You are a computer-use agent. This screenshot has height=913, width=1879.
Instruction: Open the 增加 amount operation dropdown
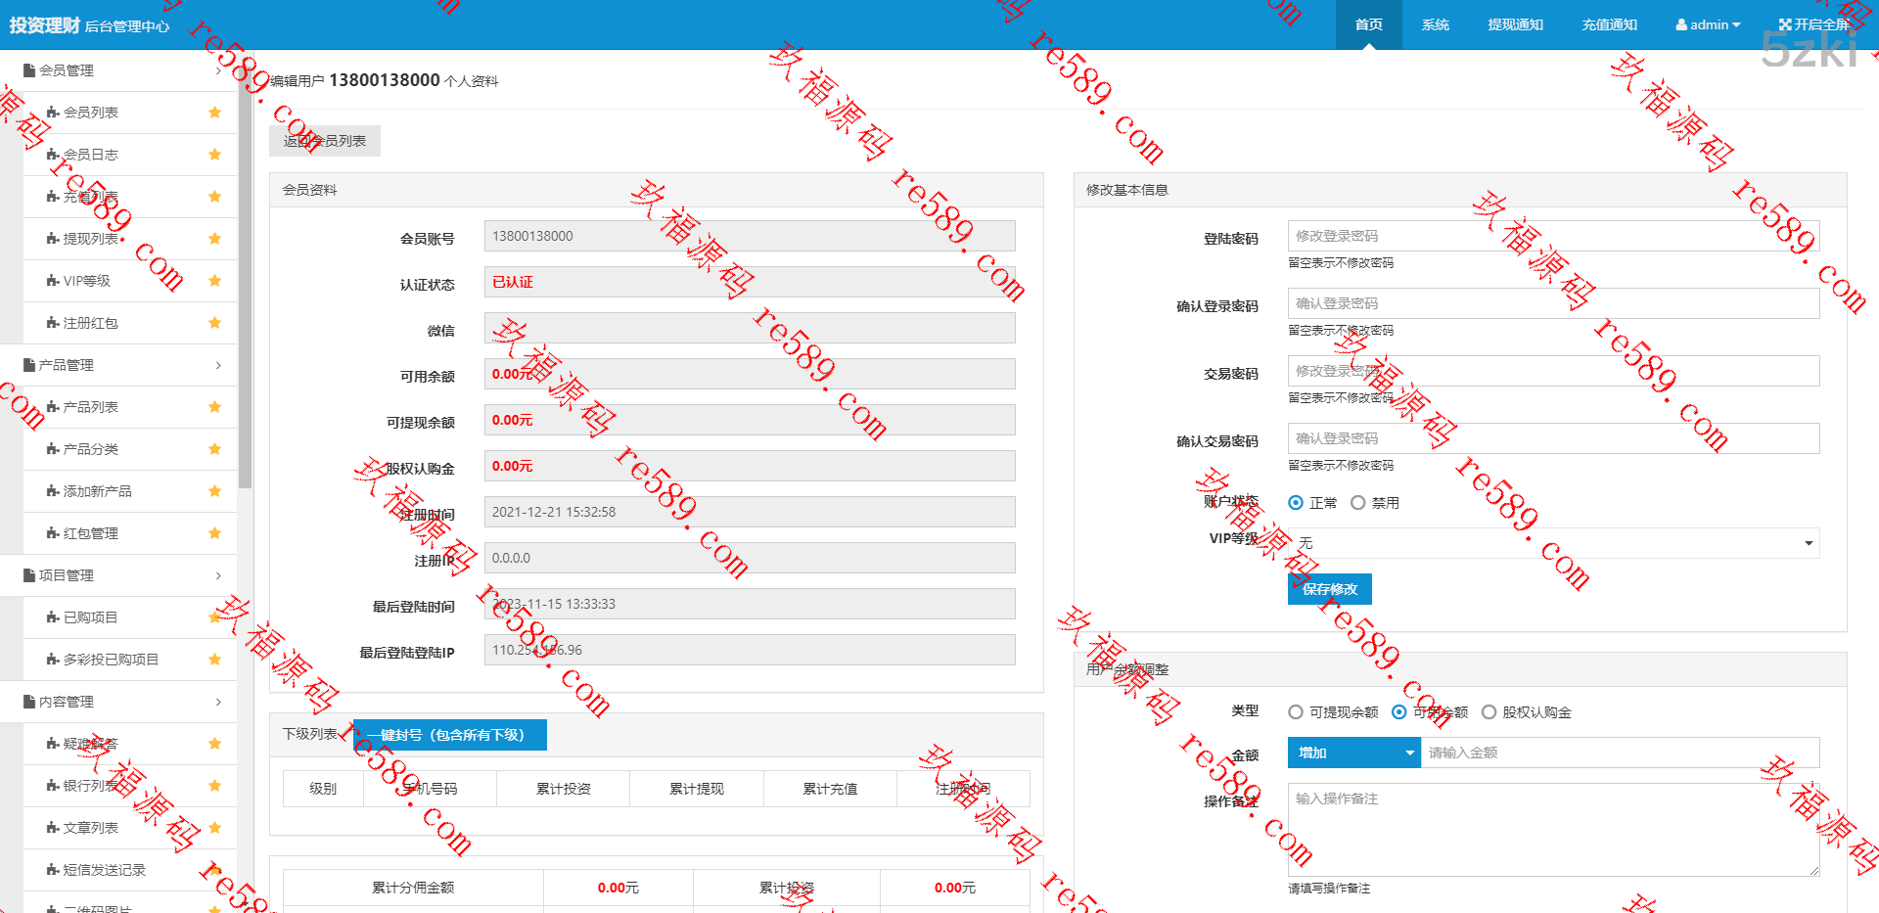[1354, 753]
